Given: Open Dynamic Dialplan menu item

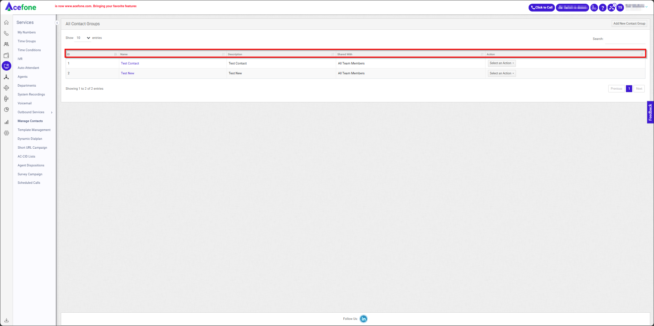Looking at the screenshot, I should [30, 139].
